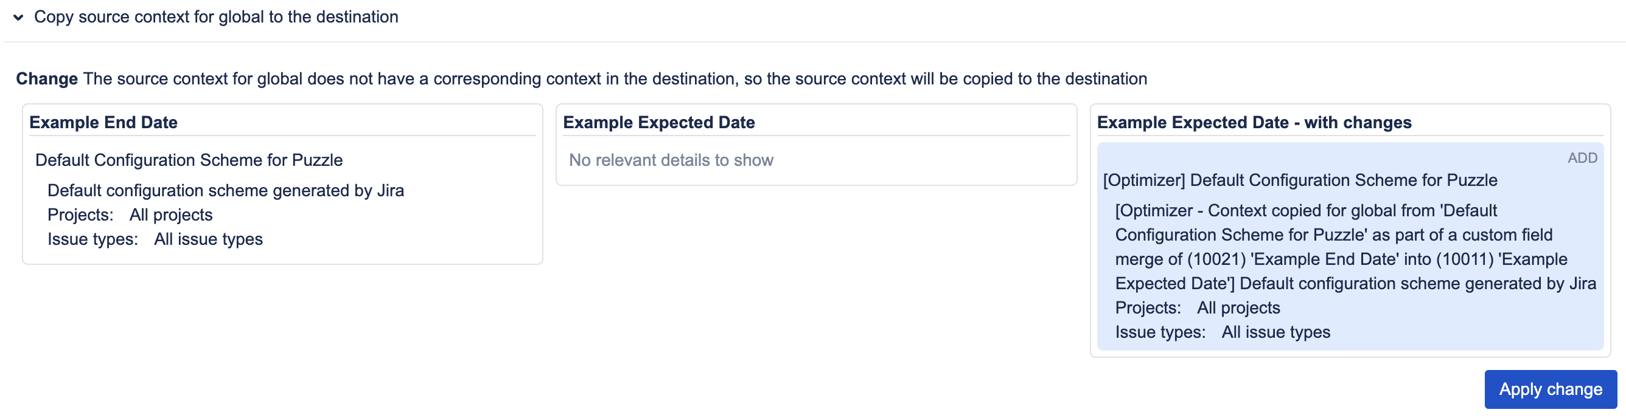Select the Example End Date panel heading
1626x418 pixels.
tap(103, 122)
